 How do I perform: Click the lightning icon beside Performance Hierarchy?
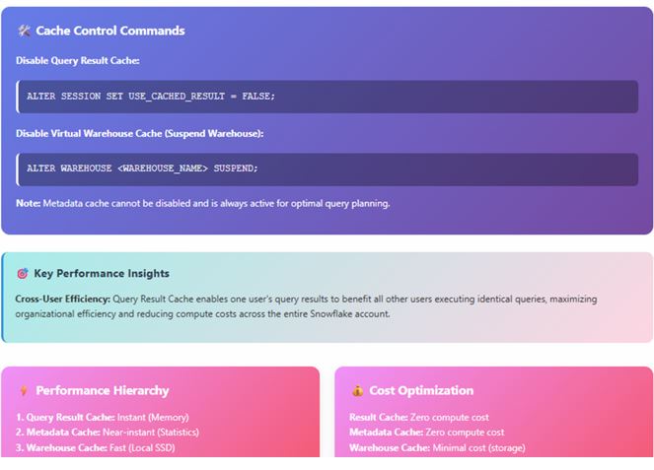click(23, 390)
